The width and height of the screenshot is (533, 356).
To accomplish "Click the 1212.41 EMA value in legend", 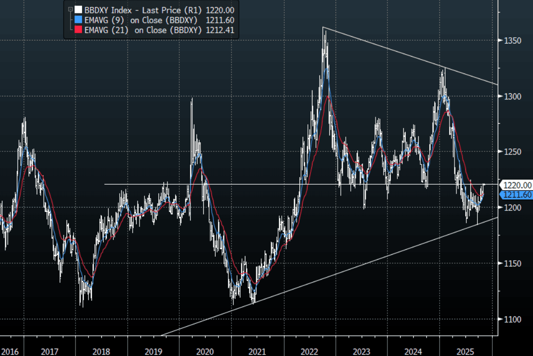I will pos(220,30).
